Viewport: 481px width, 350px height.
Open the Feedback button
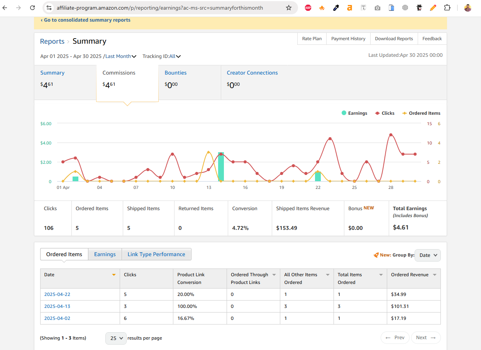tap(432, 39)
